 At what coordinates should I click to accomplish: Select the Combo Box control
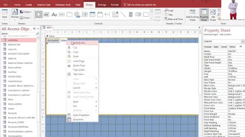click(115, 14)
